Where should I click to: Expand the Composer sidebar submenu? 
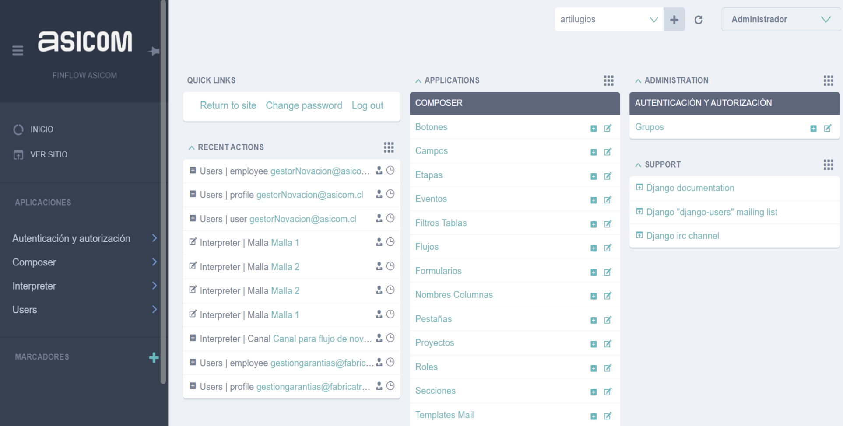(x=154, y=262)
